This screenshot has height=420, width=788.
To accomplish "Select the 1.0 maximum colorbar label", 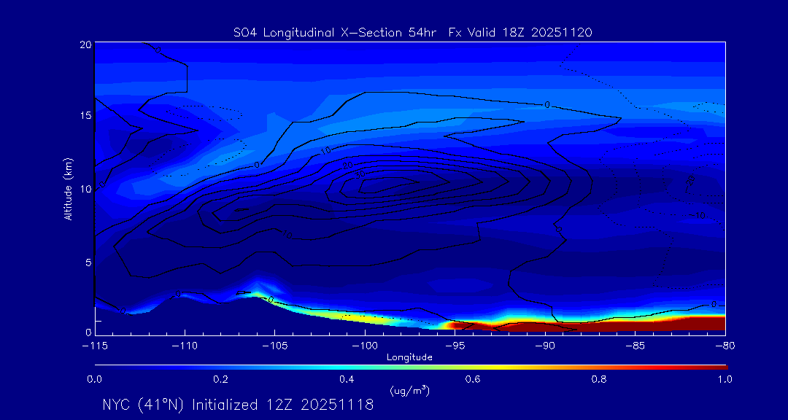I will (725, 379).
